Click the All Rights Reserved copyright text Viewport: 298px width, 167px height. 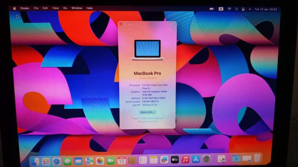click(x=147, y=121)
